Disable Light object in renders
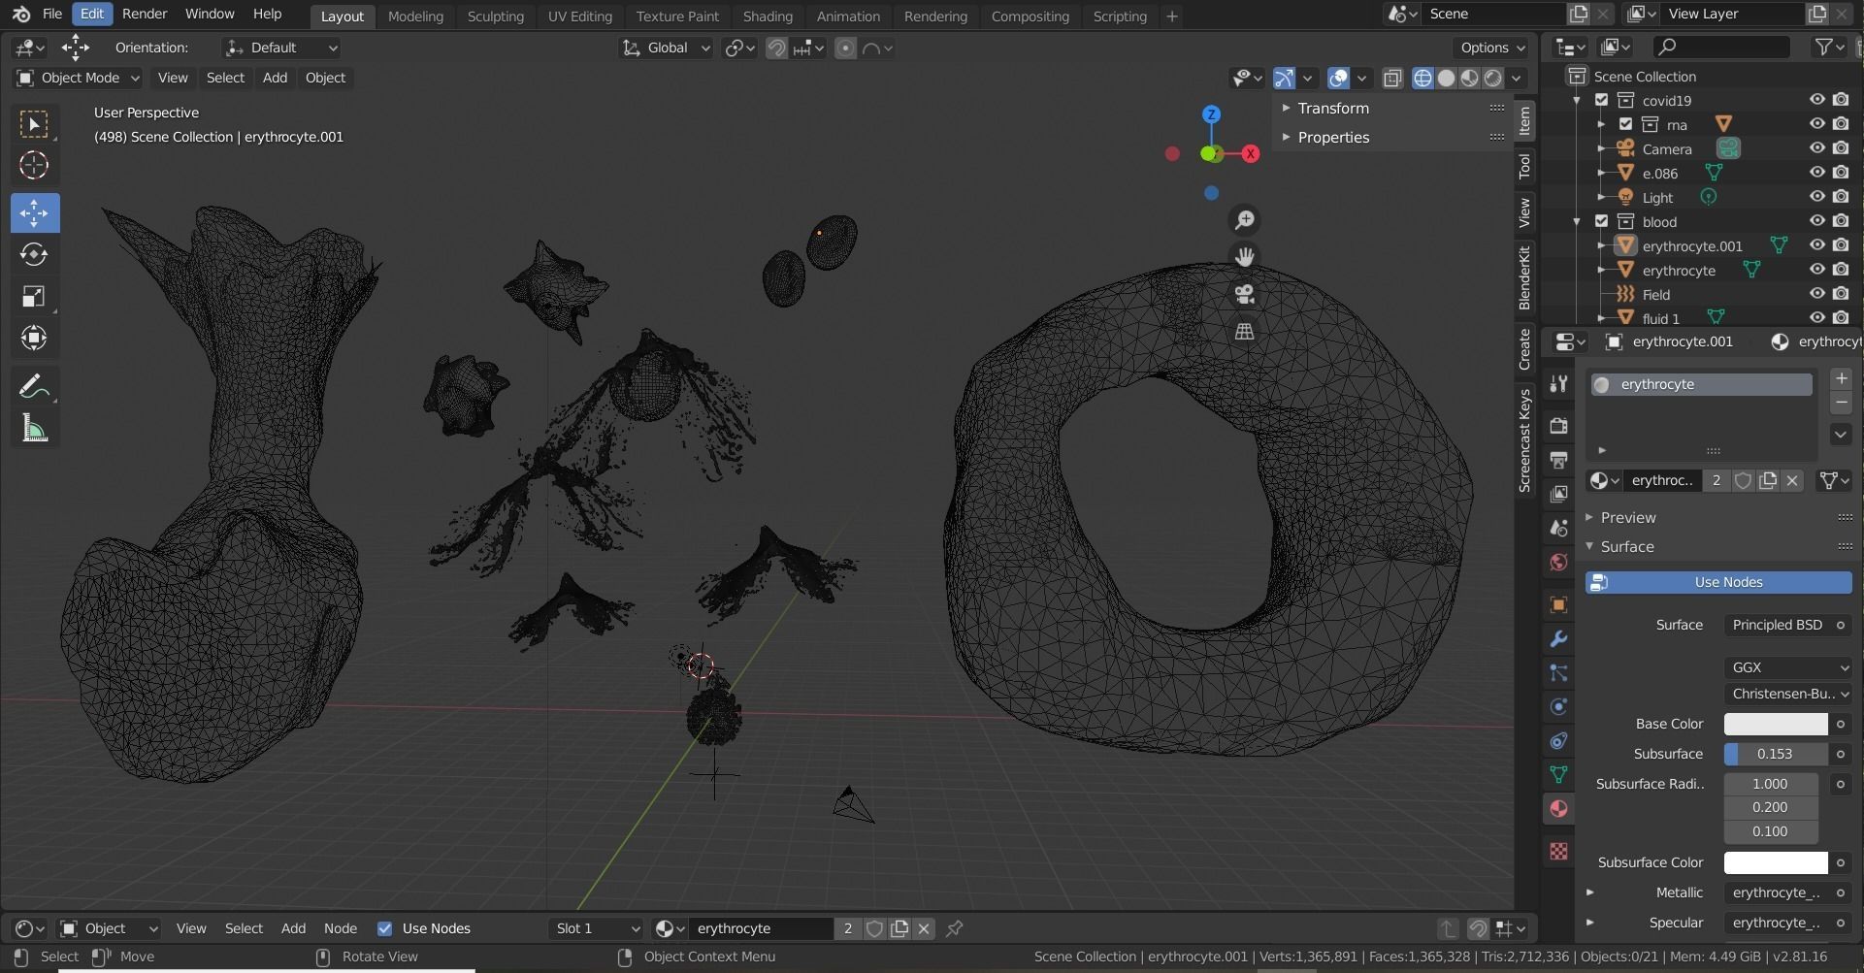1864x973 pixels. tap(1841, 197)
